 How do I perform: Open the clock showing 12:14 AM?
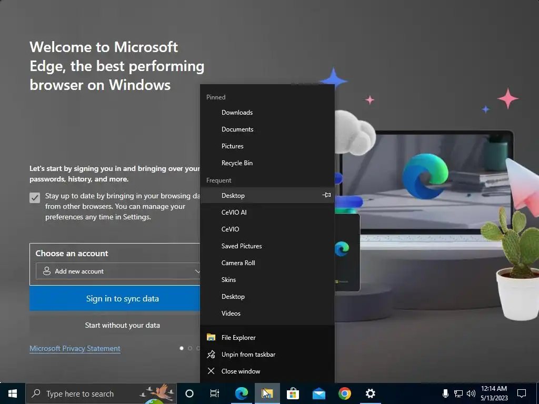tap(494, 393)
